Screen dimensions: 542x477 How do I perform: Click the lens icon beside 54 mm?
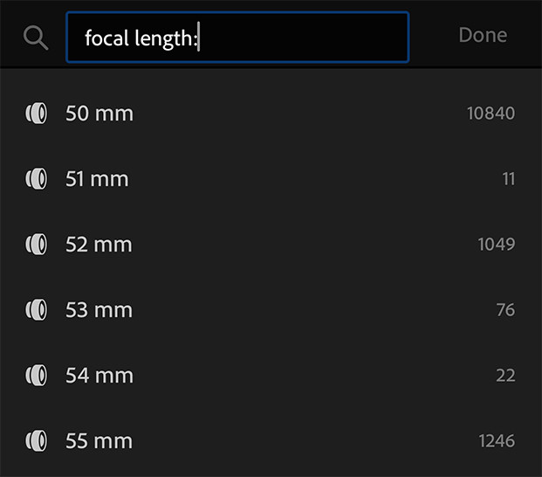(37, 376)
